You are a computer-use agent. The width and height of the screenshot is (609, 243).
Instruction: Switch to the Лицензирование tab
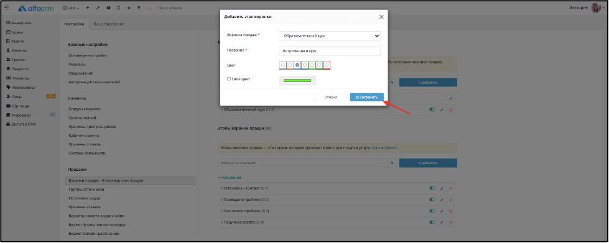tap(109, 24)
